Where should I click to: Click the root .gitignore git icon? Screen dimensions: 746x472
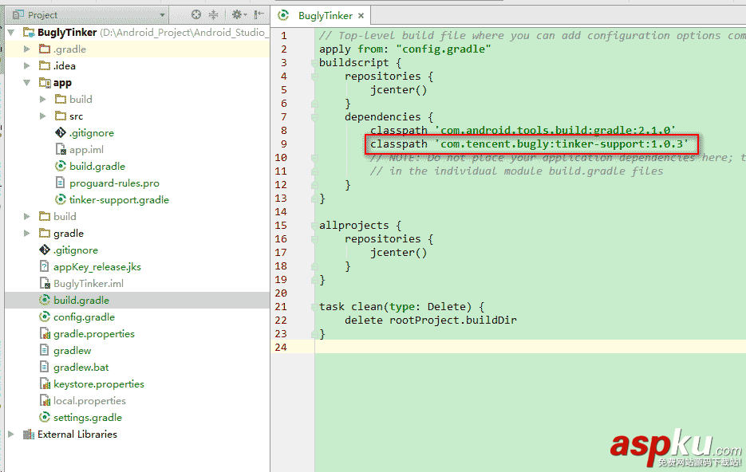[45, 250]
